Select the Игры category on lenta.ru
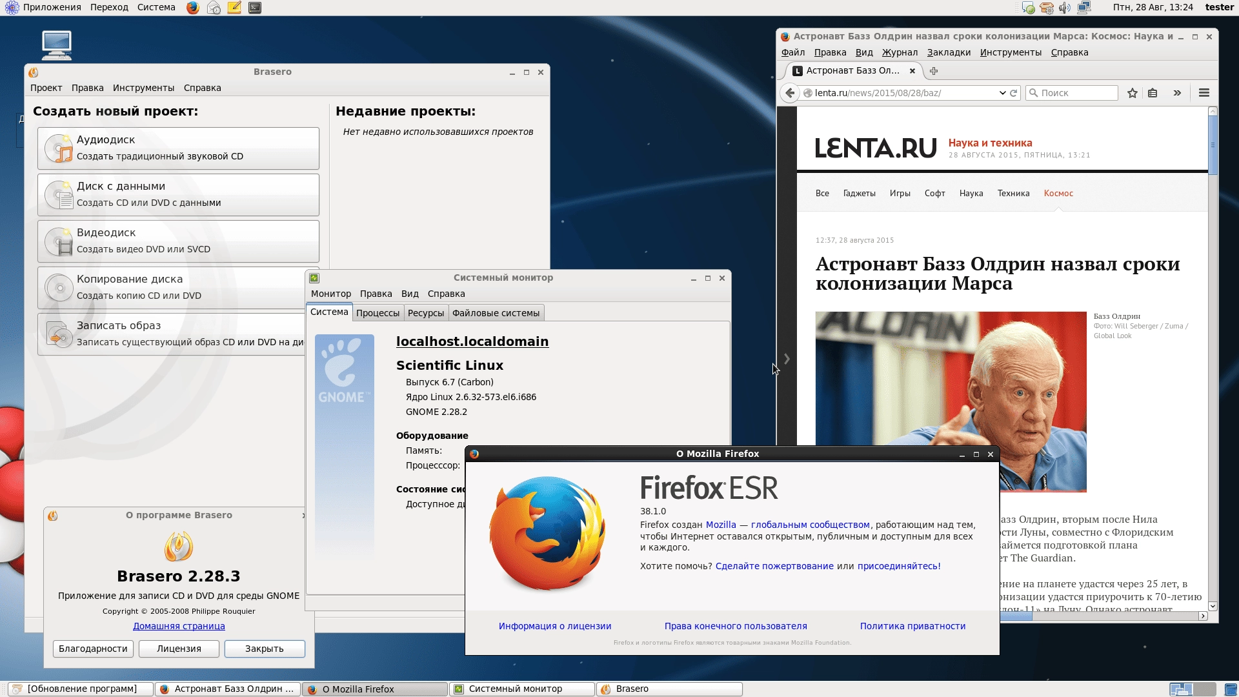This screenshot has width=1239, height=697. [x=900, y=194]
